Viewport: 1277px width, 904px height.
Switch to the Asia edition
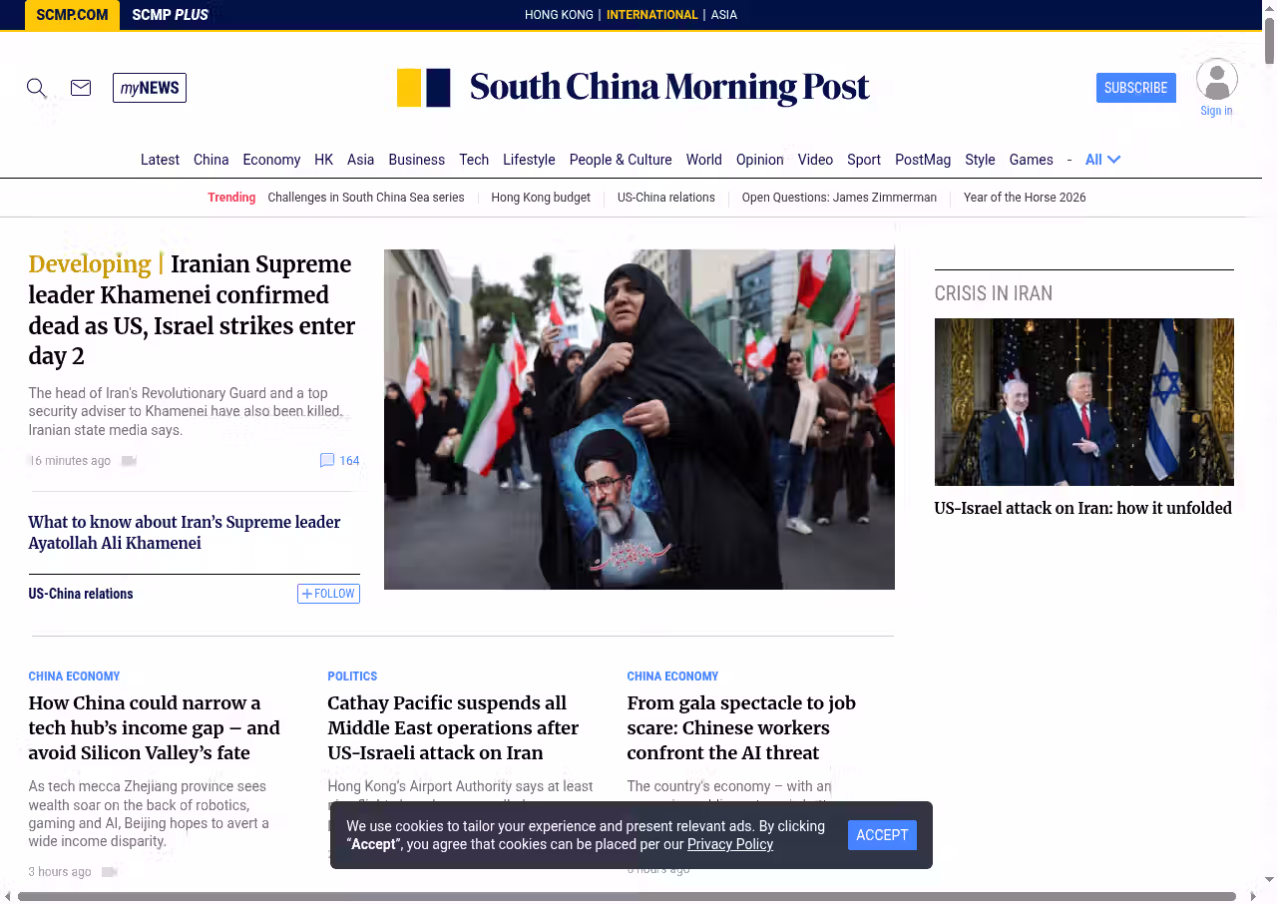tap(723, 15)
